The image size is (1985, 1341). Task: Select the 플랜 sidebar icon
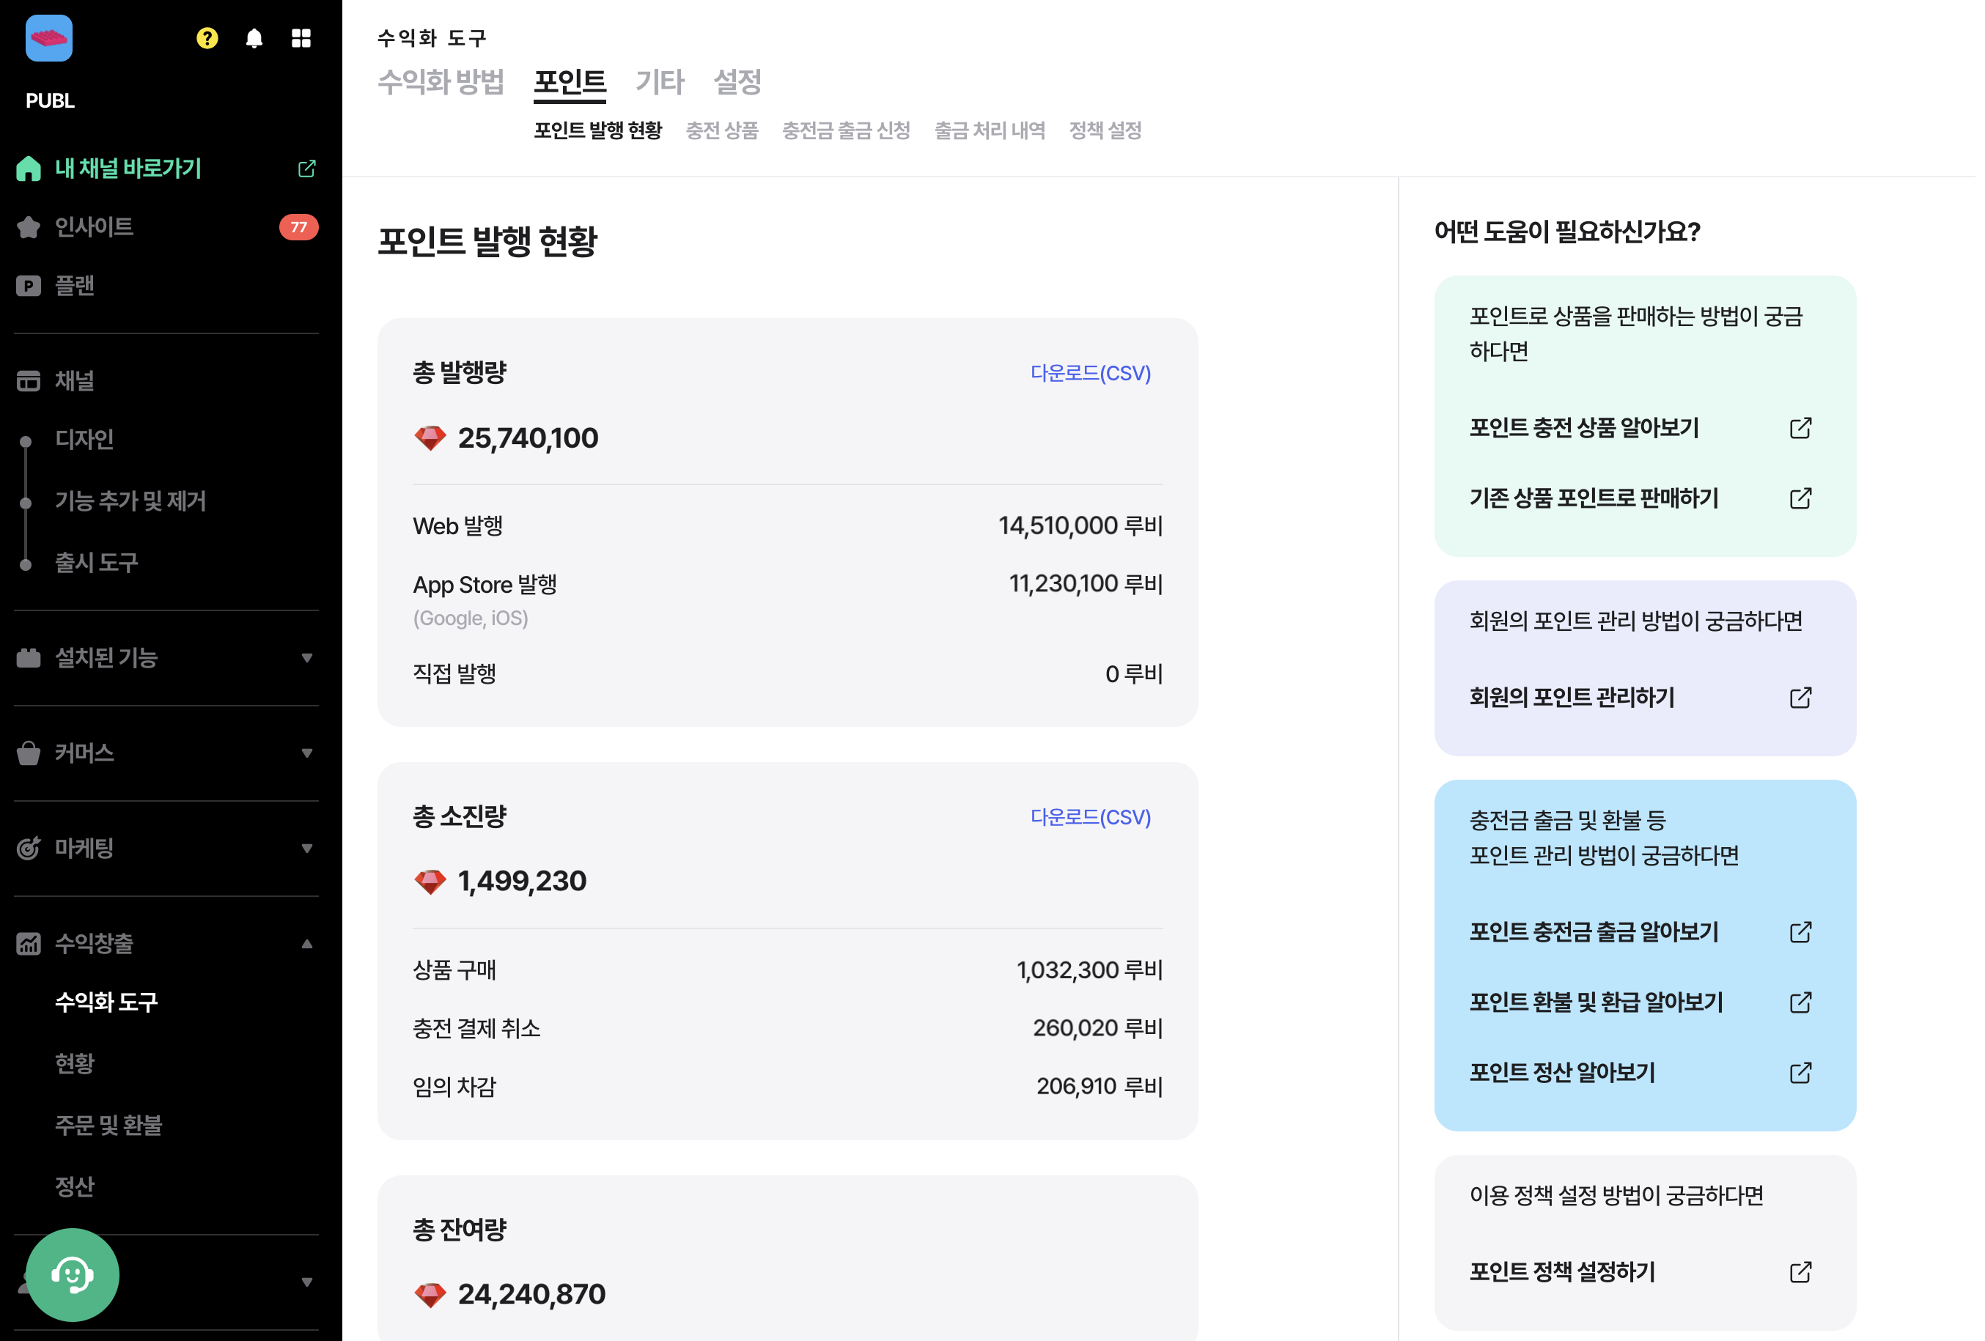click(28, 285)
